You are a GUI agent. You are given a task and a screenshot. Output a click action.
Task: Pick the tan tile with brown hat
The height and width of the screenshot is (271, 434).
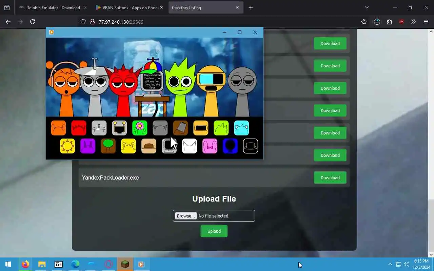[149, 146]
